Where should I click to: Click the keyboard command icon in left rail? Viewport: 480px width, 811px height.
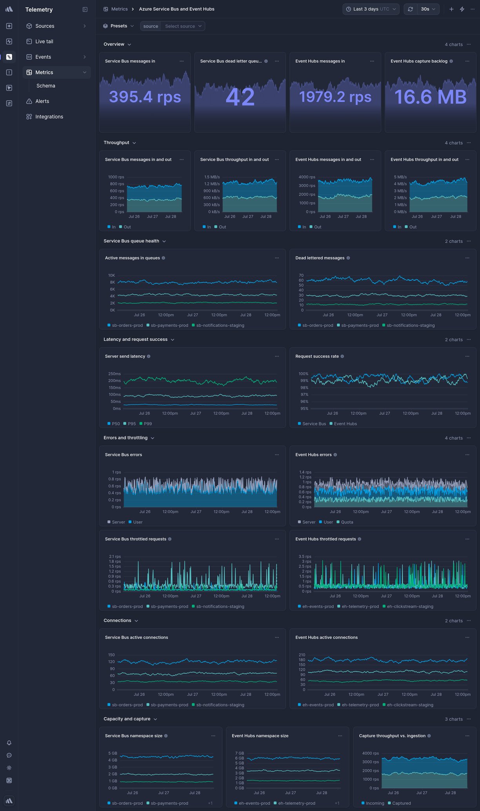9,781
